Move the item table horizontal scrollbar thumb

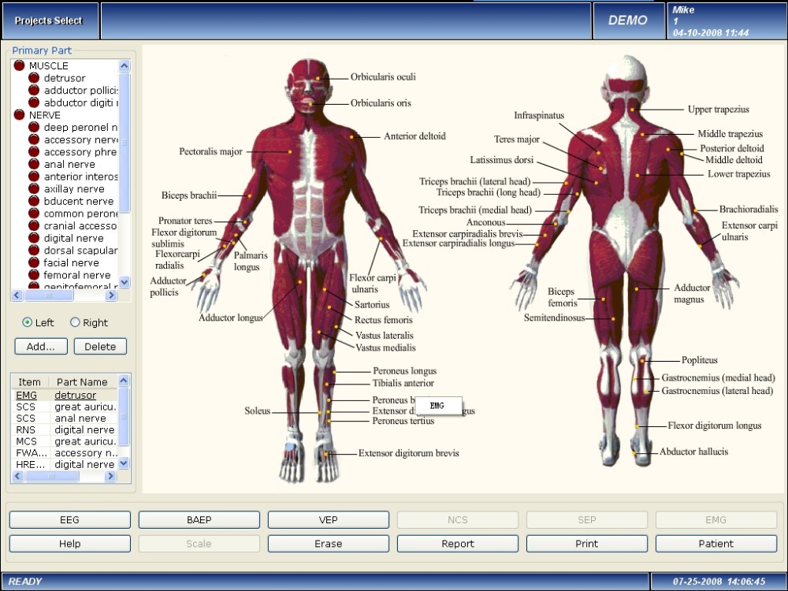(x=52, y=476)
